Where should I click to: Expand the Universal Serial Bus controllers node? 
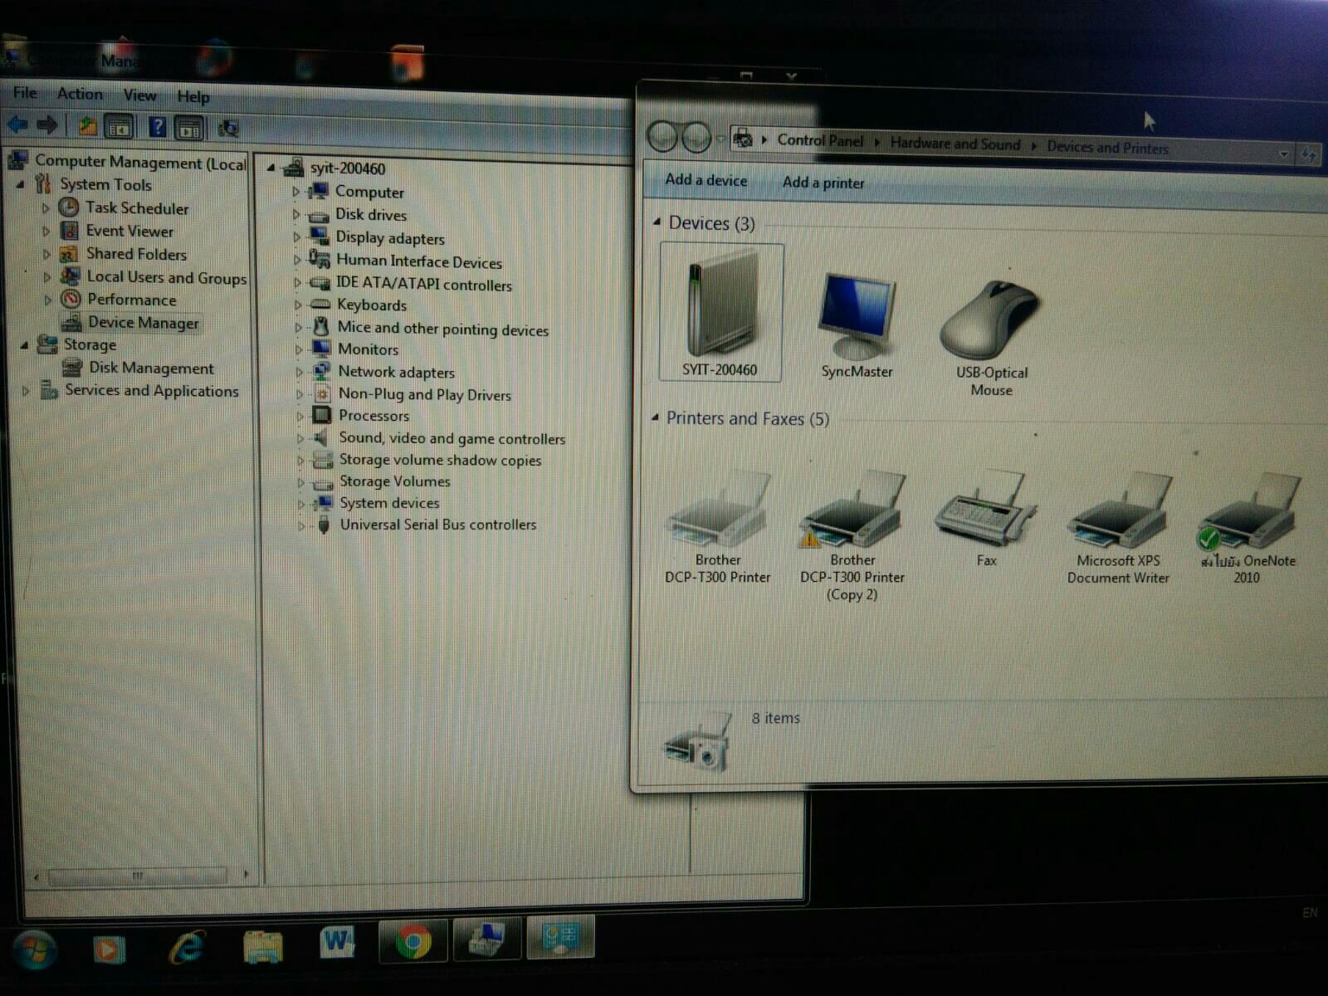click(301, 525)
